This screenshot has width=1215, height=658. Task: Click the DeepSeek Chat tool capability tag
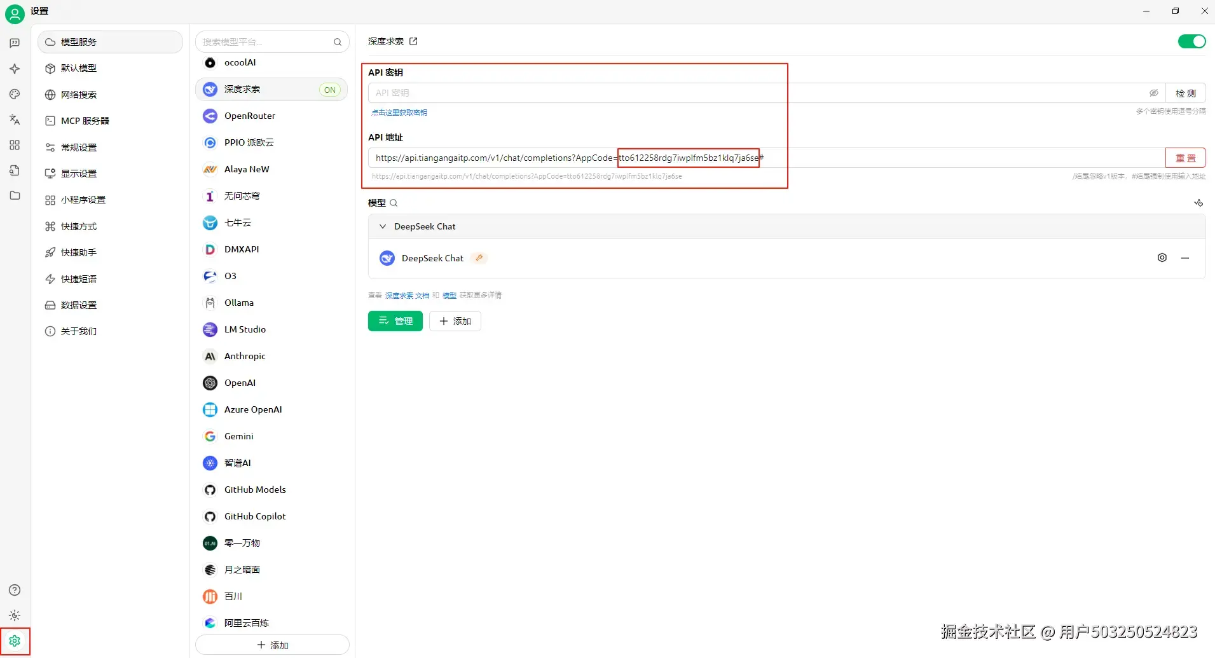pyautogui.click(x=479, y=257)
